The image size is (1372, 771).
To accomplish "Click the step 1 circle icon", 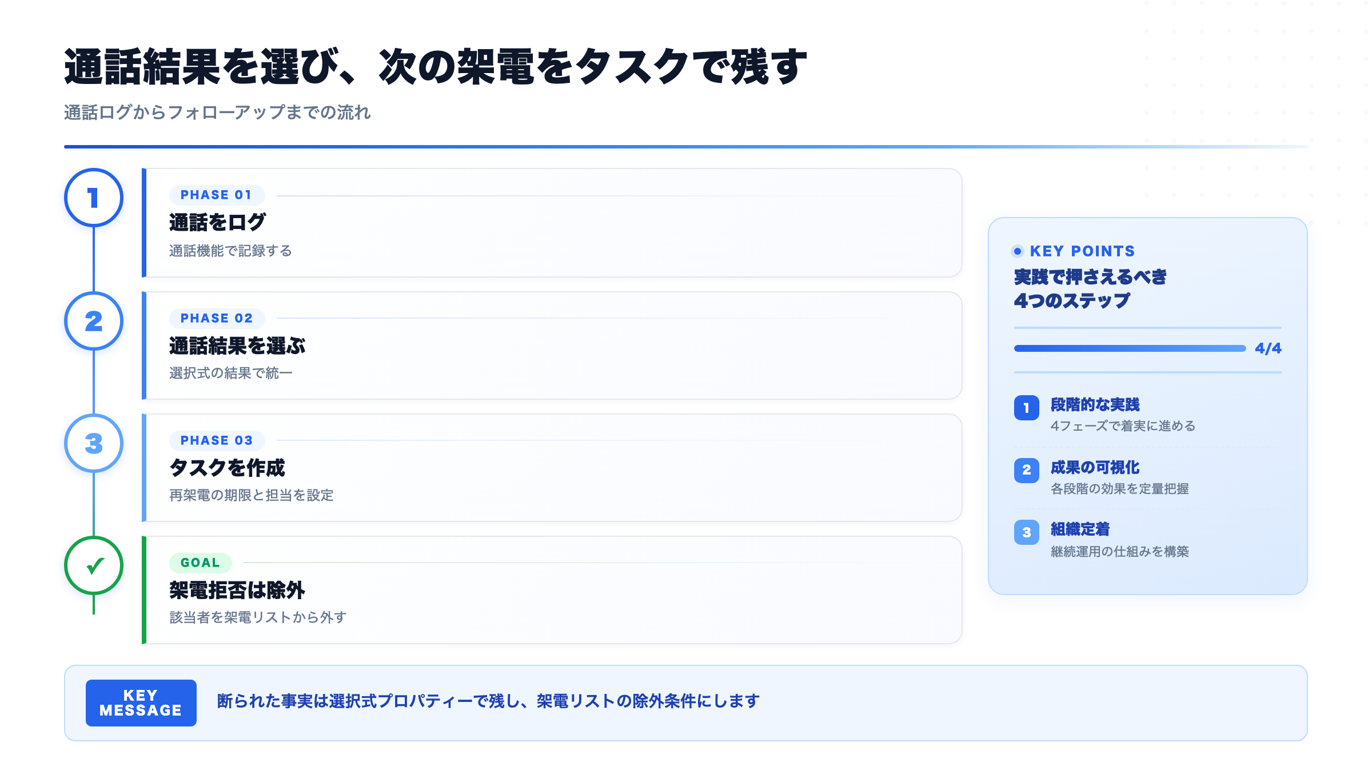I will 94,198.
